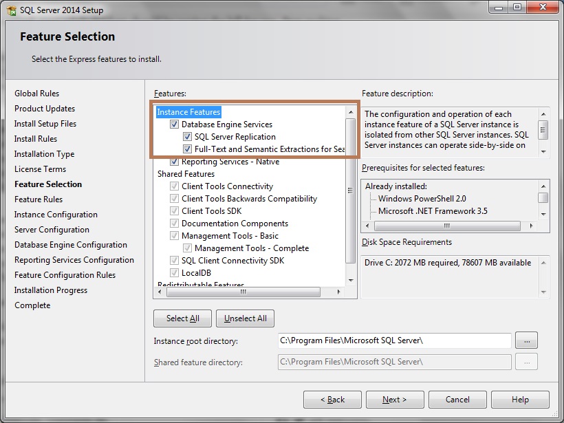564x423 pixels.
Task: Browse for instance root directory
Action: [527, 340]
